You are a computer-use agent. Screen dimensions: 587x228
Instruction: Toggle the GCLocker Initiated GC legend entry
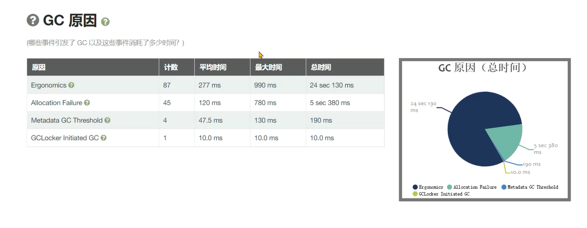pos(441,194)
